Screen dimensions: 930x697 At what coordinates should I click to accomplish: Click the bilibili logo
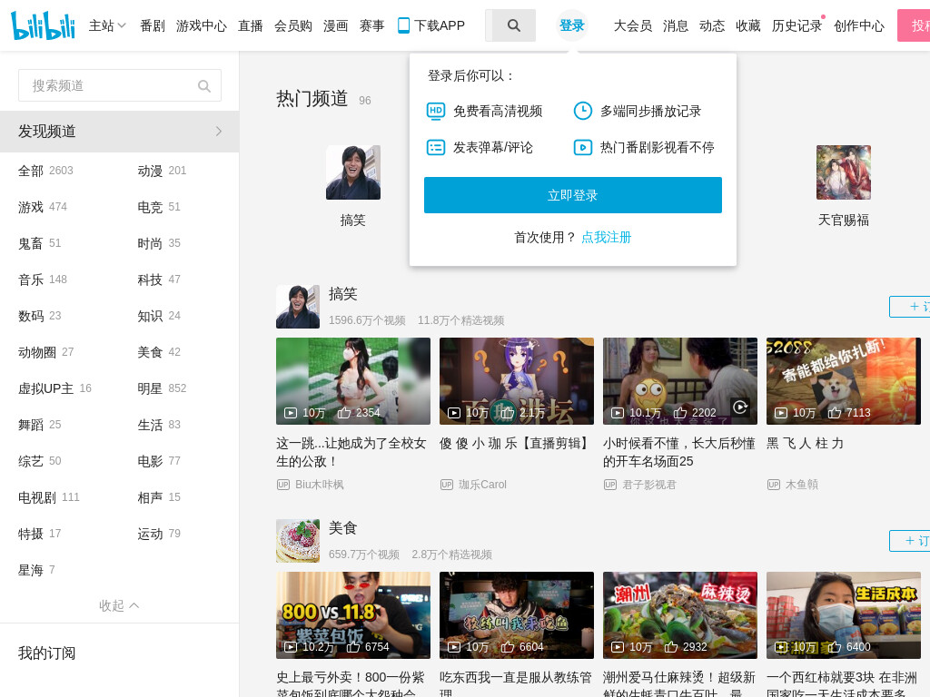pyautogui.click(x=44, y=25)
